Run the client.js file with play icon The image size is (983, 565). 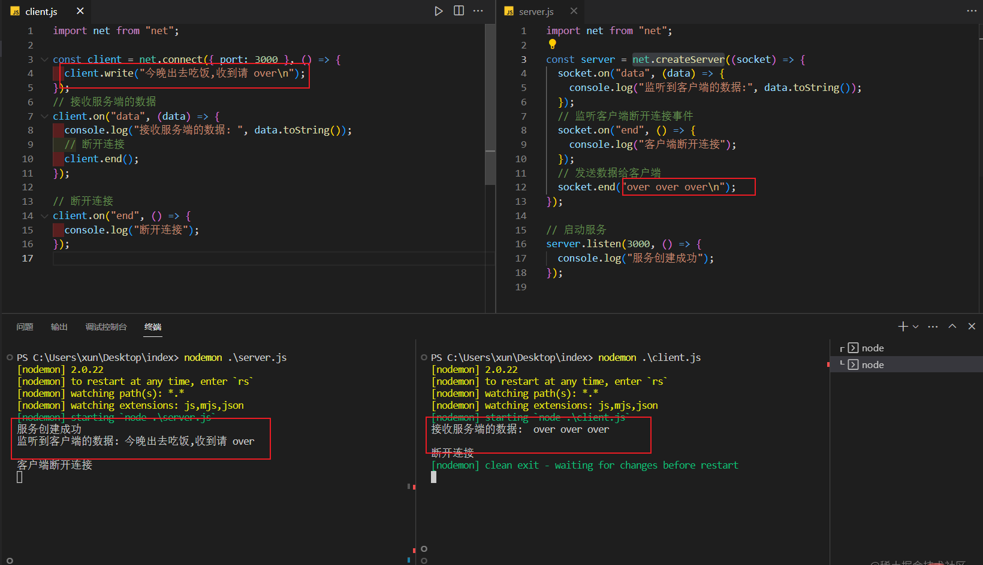click(439, 11)
